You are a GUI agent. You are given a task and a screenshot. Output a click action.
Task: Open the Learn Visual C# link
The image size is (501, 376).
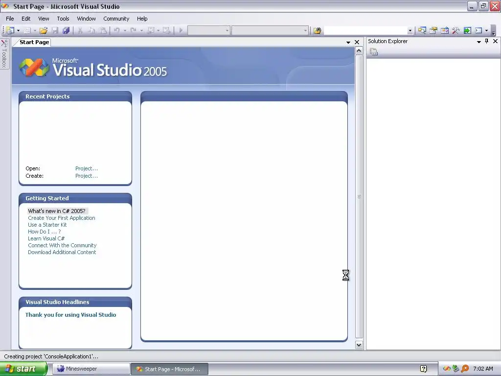tap(46, 238)
